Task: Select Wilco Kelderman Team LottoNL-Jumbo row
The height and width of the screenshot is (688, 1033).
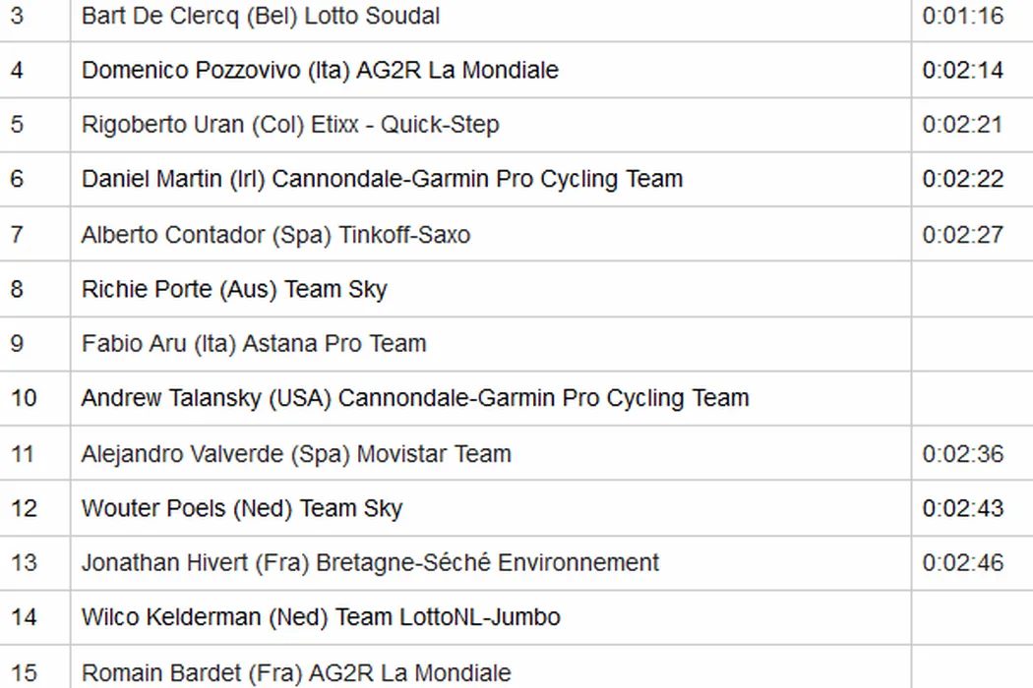Action: click(x=321, y=617)
